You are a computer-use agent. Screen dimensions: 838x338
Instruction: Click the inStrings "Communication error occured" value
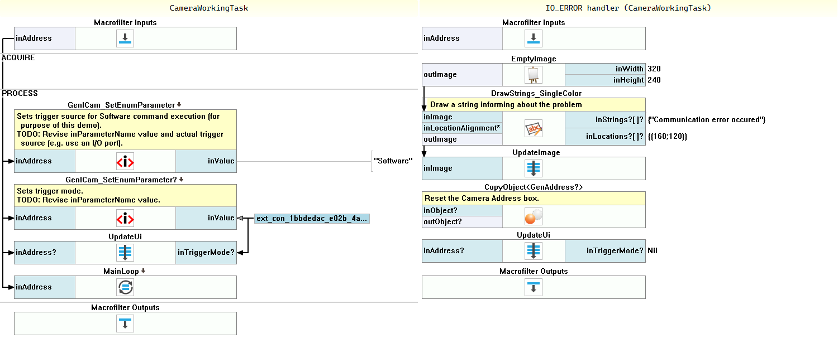tap(706, 120)
